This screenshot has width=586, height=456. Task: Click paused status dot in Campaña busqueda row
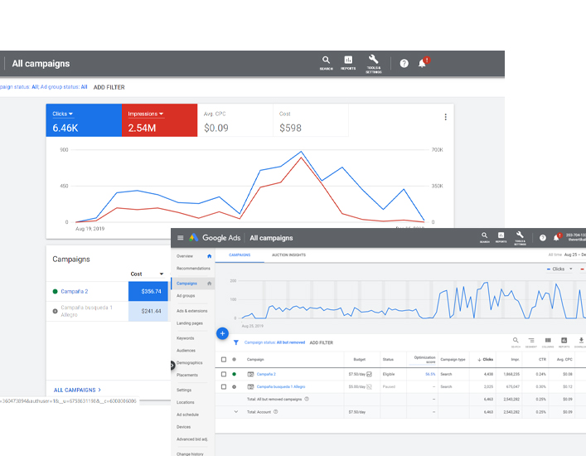(234, 387)
